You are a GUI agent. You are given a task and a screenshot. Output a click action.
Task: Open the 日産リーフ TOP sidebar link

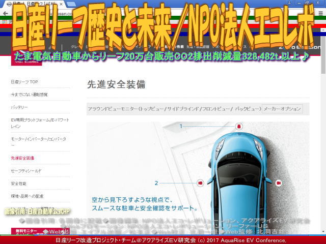click(24, 82)
